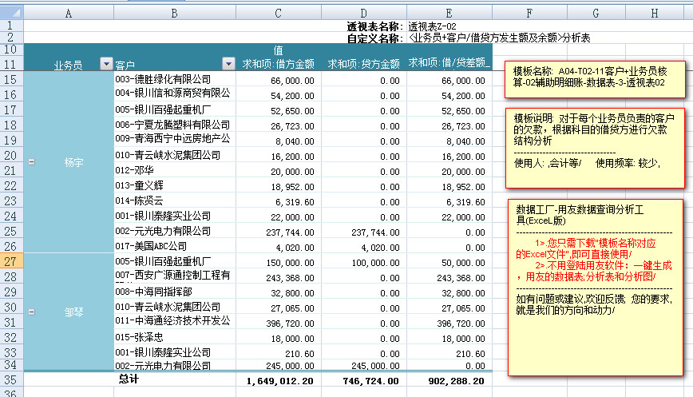This screenshot has width=693, height=397.
Task: Select column C header
Action: click(x=277, y=14)
